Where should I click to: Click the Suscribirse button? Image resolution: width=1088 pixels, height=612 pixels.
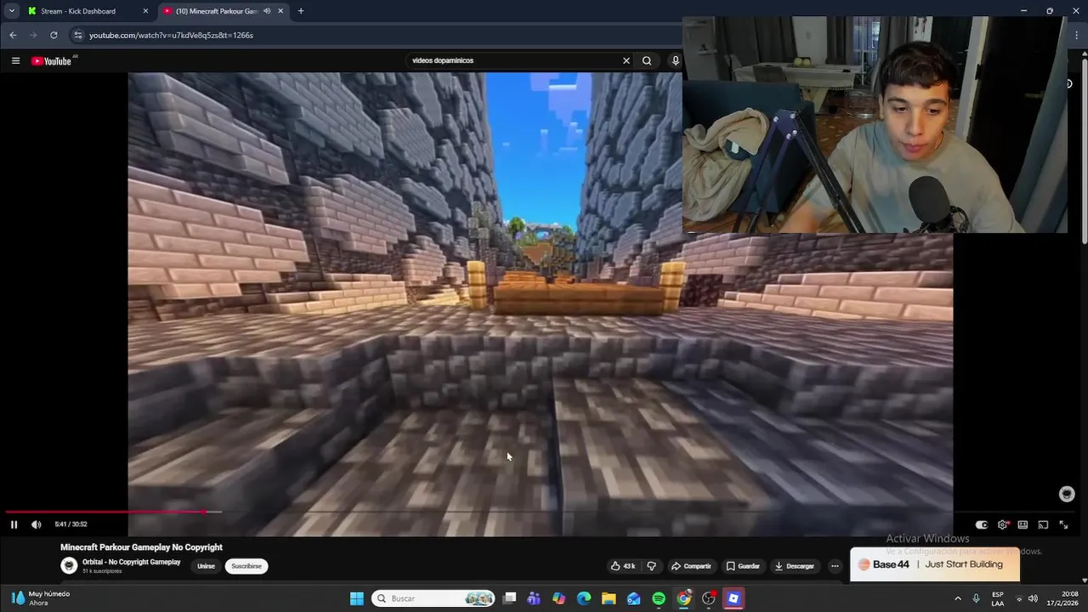pos(246,566)
